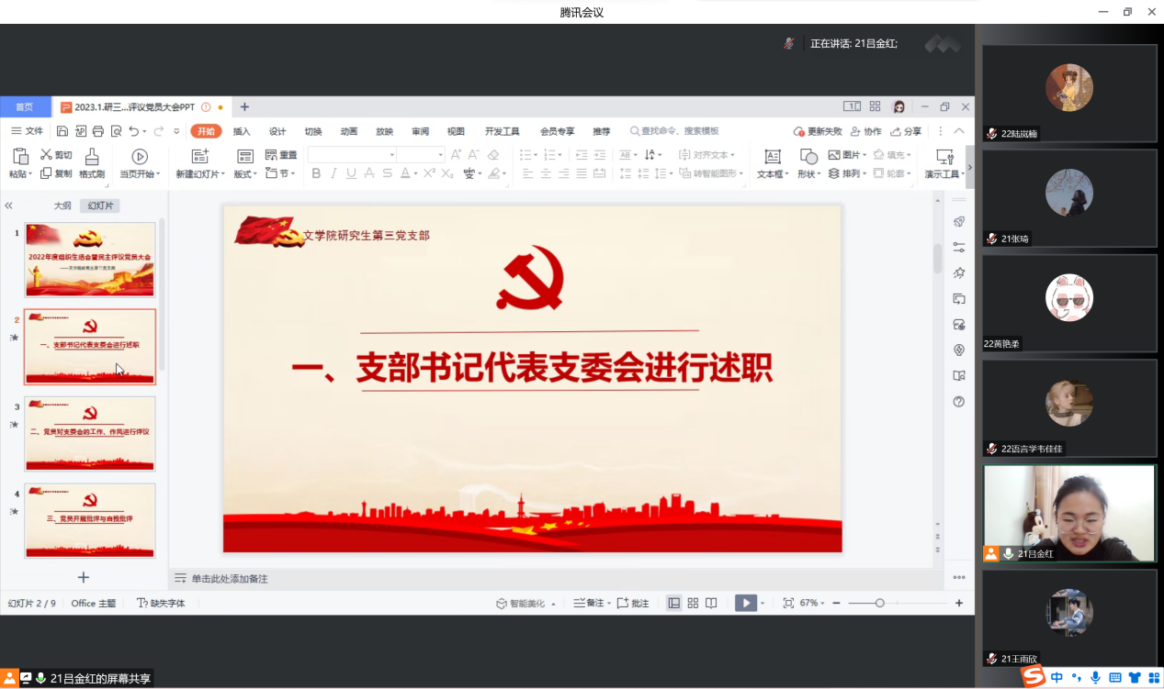Expand the Layout (版式) dropdown

(x=246, y=173)
